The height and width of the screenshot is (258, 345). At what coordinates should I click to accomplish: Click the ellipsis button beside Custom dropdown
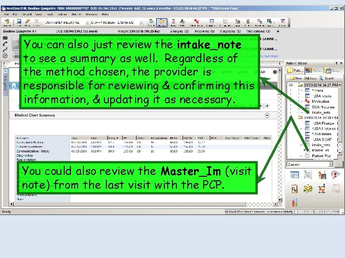(339, 164)
